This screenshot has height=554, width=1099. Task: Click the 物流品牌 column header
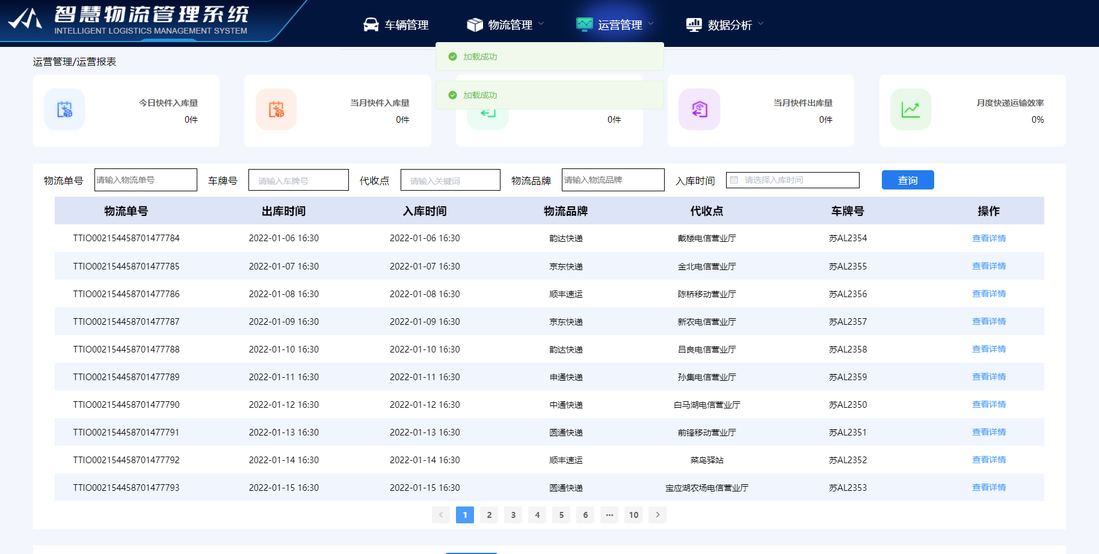pos(565,211)
